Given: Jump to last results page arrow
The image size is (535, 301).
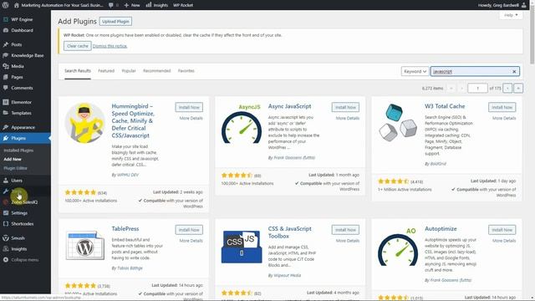Looking at the screenshot, I should 518,89.
